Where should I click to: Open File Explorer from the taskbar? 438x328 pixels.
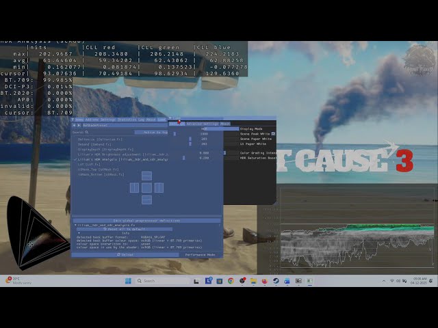[x=253, y=281]
